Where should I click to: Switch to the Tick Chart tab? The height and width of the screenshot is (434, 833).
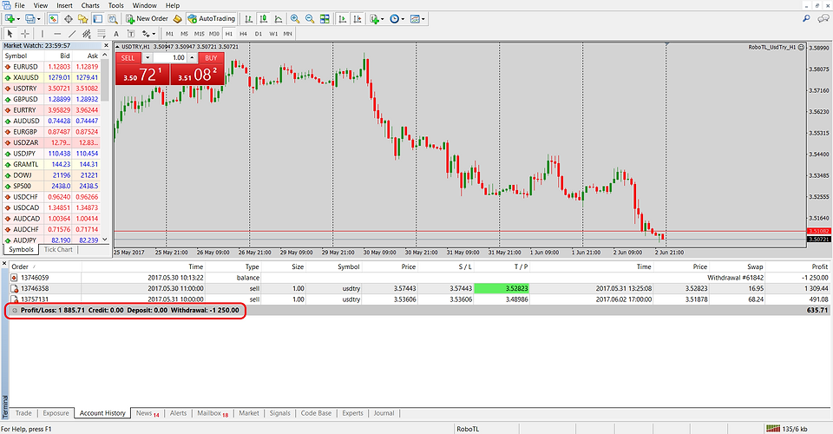[58, 249]
